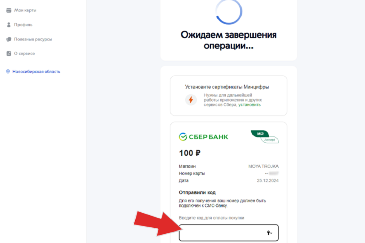Click the Sberbank logo checkmark icon
This screenshot has height=243, width=365.
tap(183, 137)
